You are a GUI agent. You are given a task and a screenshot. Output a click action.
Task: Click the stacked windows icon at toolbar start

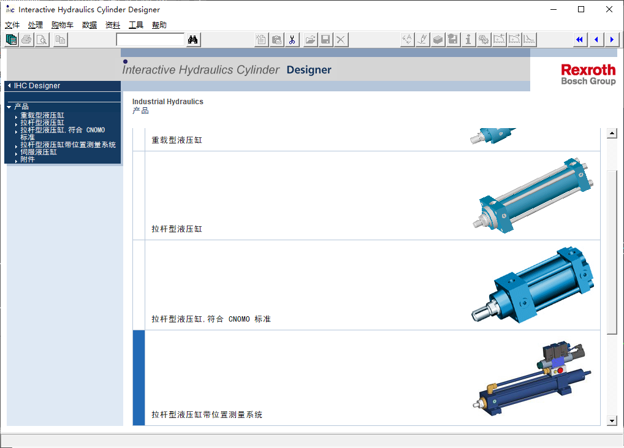tap(12, 40)
